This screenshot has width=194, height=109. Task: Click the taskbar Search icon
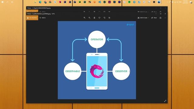pyautogui.click(x=7, y=2)
